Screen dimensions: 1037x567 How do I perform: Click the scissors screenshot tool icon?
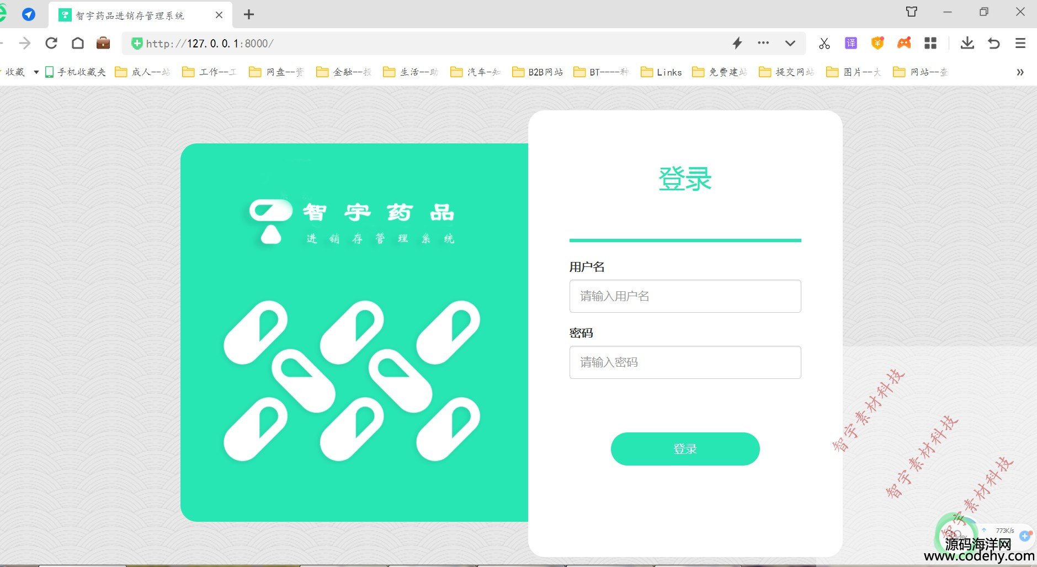(x=825, y=43)
